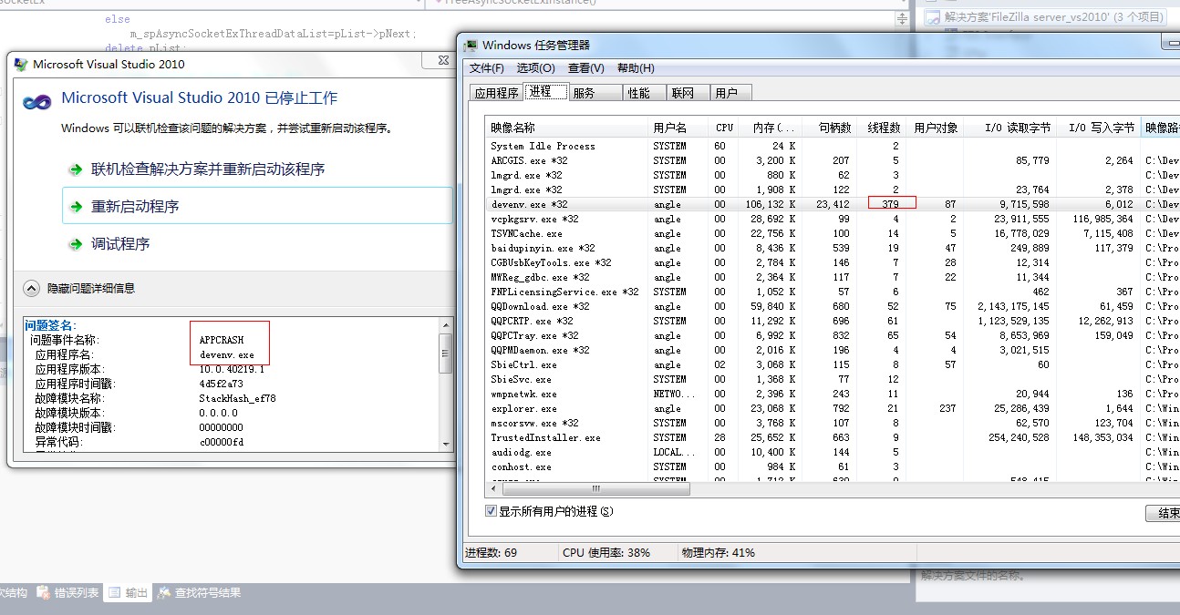Choose 重新启动程序 option
Viewport: 1180px width, 615px height.
(257, 206)
